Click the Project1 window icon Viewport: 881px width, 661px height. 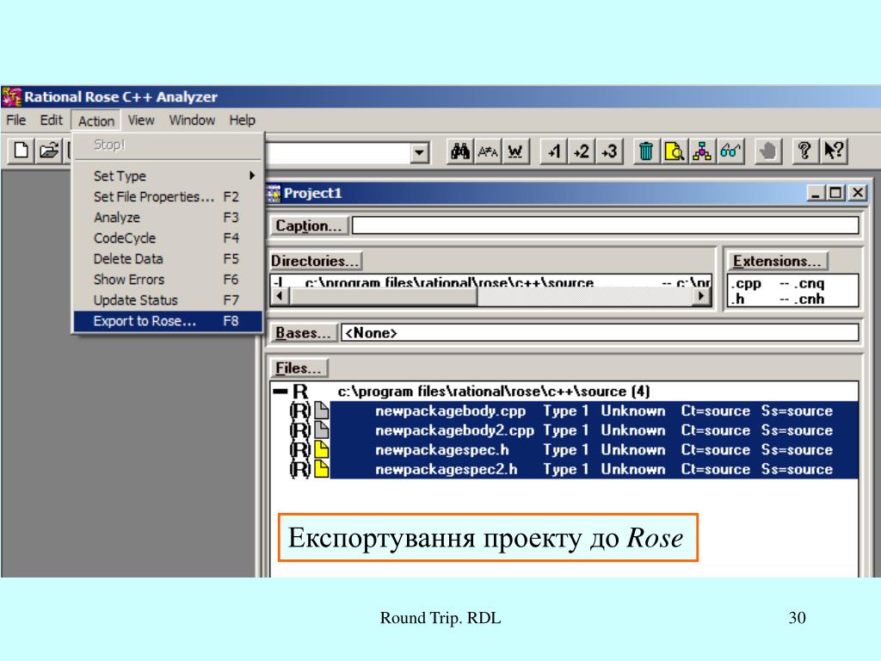pos(274,194)
